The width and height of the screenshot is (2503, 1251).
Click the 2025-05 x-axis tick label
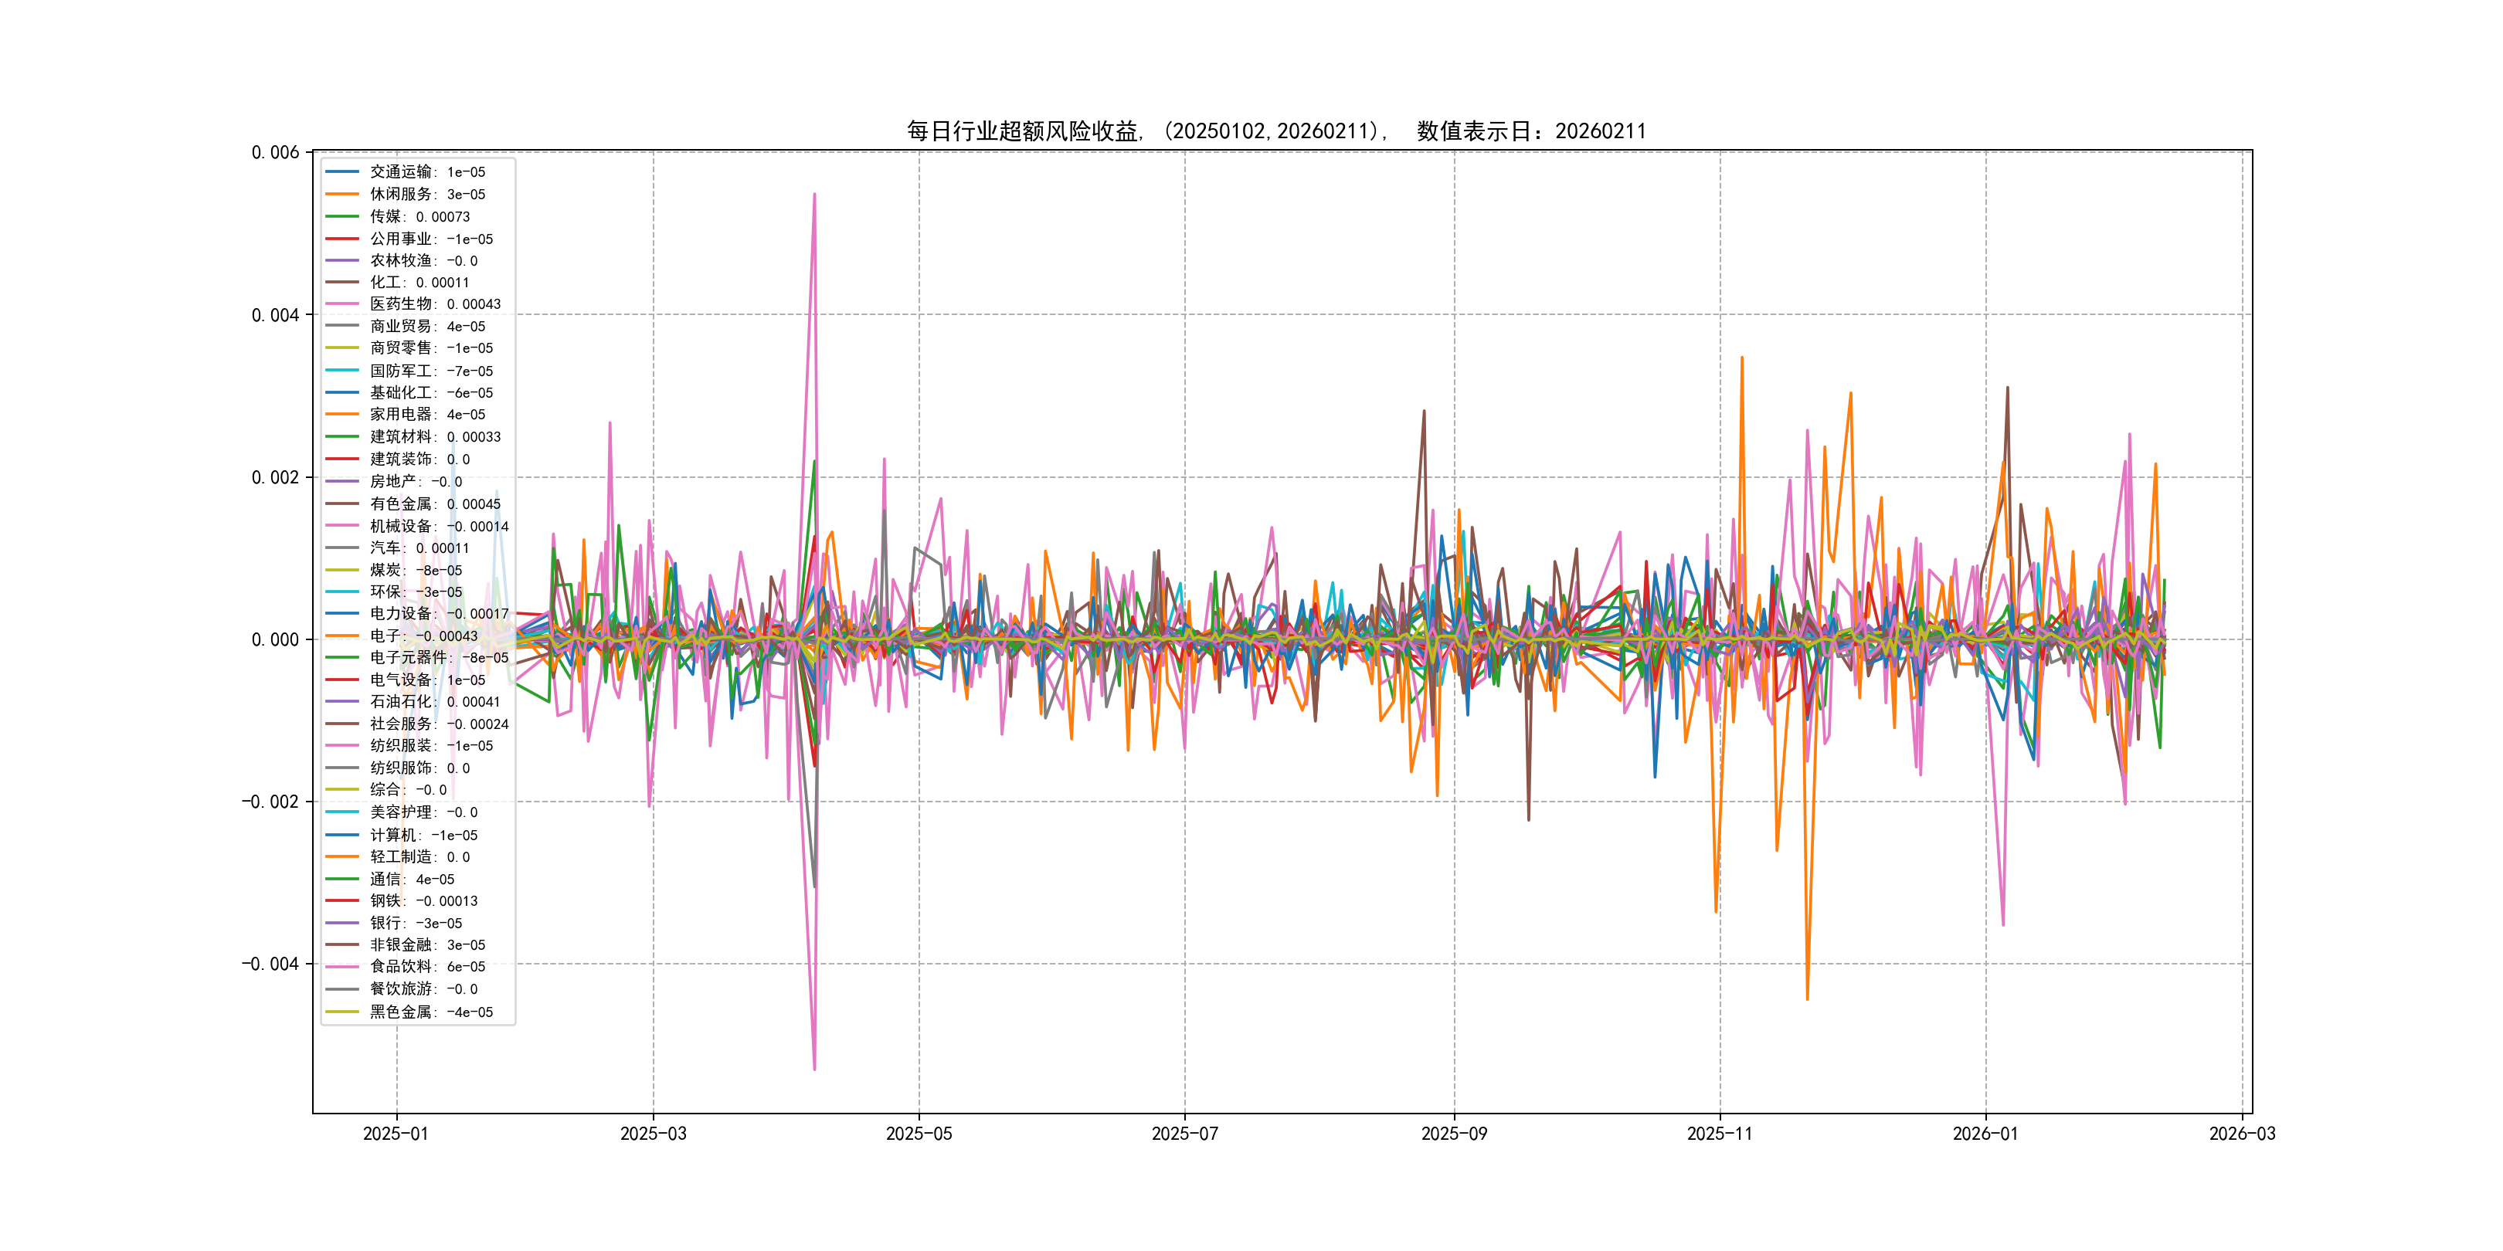point(919,1134)
